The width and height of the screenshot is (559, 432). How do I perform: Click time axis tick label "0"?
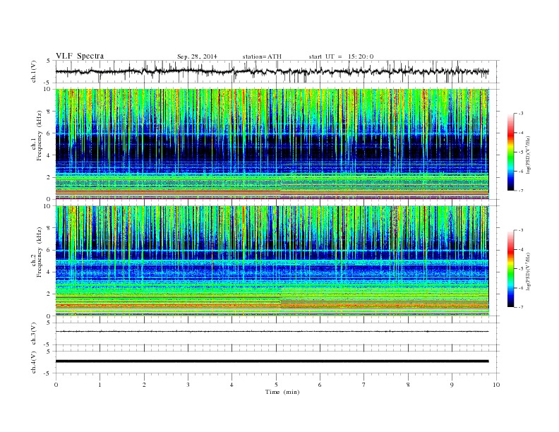pos(56,385)
